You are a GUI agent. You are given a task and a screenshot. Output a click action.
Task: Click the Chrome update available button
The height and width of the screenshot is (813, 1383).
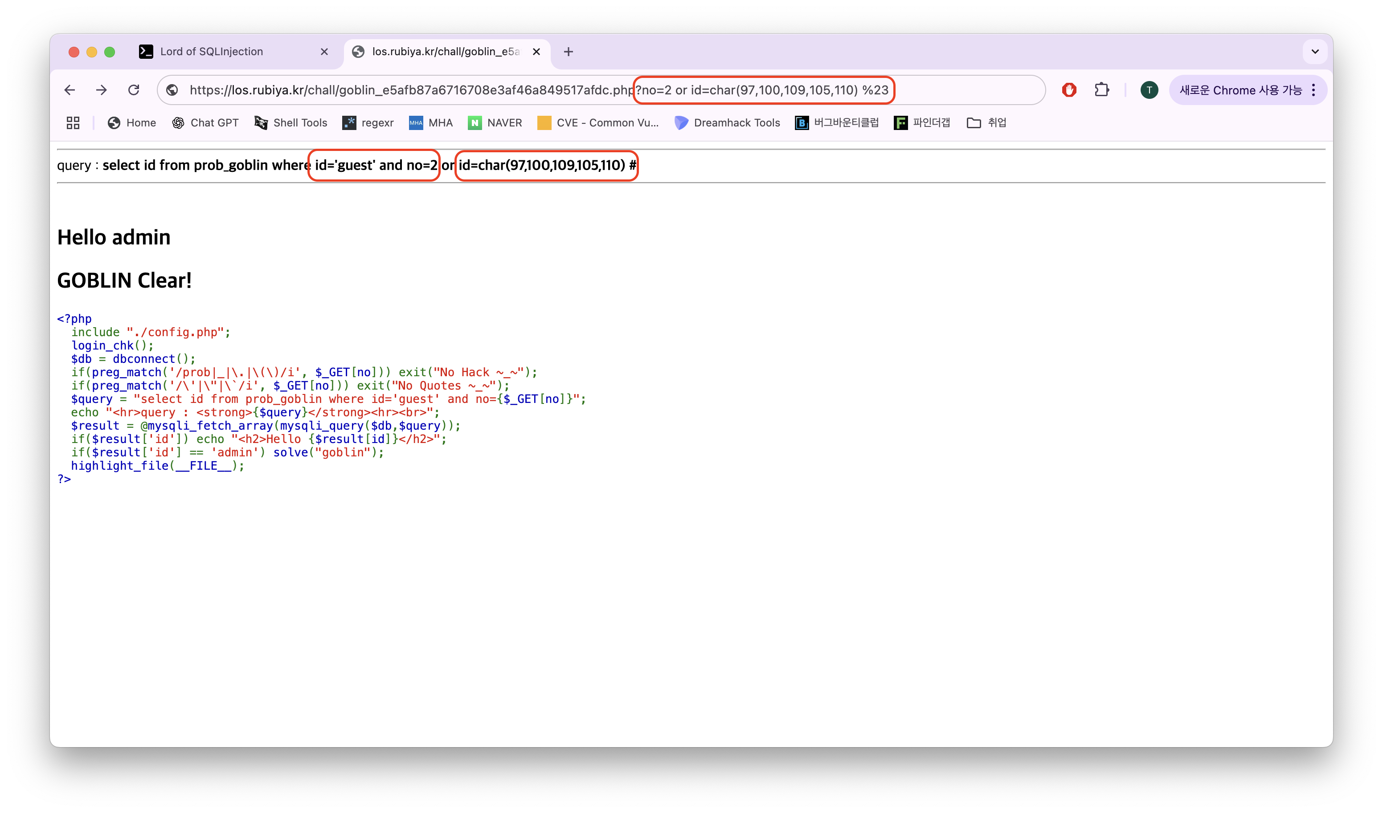[1240, 90]
